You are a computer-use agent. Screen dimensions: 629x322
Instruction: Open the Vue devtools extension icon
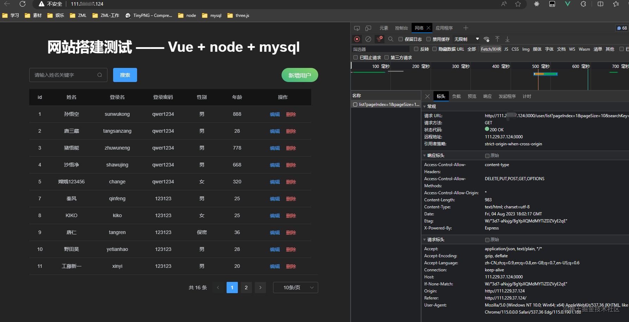[568, 4]
